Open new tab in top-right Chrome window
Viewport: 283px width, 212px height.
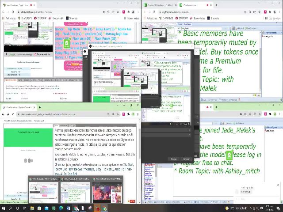point(216,5)
